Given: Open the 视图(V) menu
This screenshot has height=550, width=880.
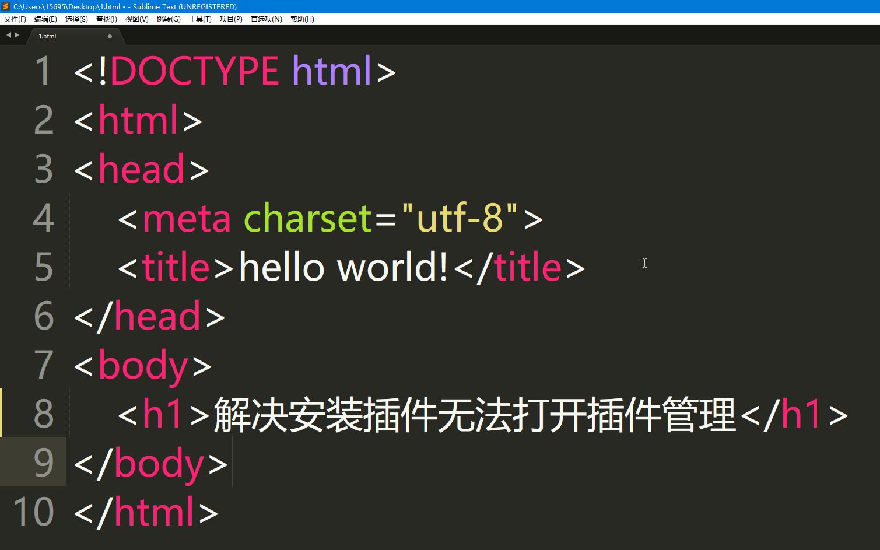Looking at the screenshot, I should 135,19.
